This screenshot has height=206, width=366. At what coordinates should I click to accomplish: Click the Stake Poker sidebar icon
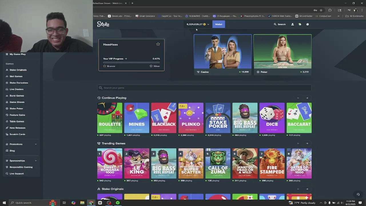point(7,108)
